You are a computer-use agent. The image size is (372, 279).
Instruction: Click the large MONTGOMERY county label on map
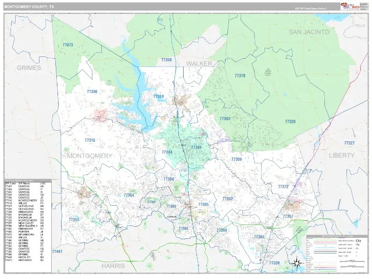tap(90, 156)
